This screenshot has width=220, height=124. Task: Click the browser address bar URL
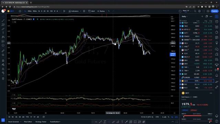point(33,7)
